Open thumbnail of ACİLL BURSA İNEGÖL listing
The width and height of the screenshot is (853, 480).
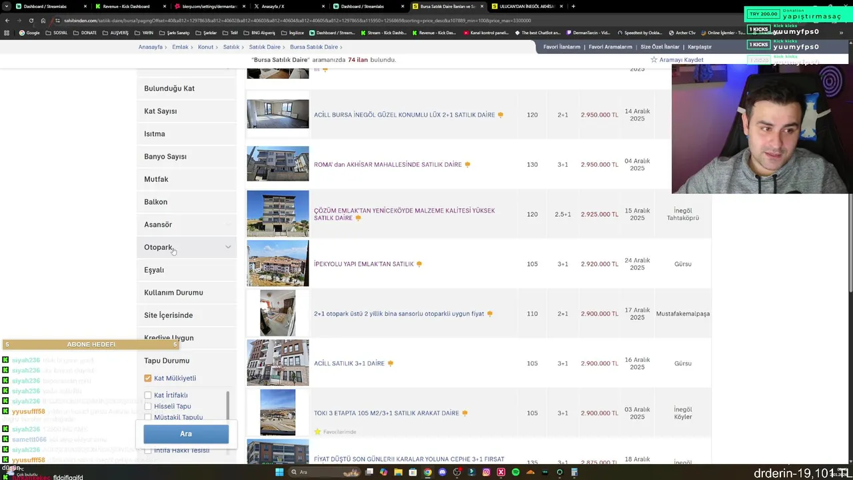[278, 114]
